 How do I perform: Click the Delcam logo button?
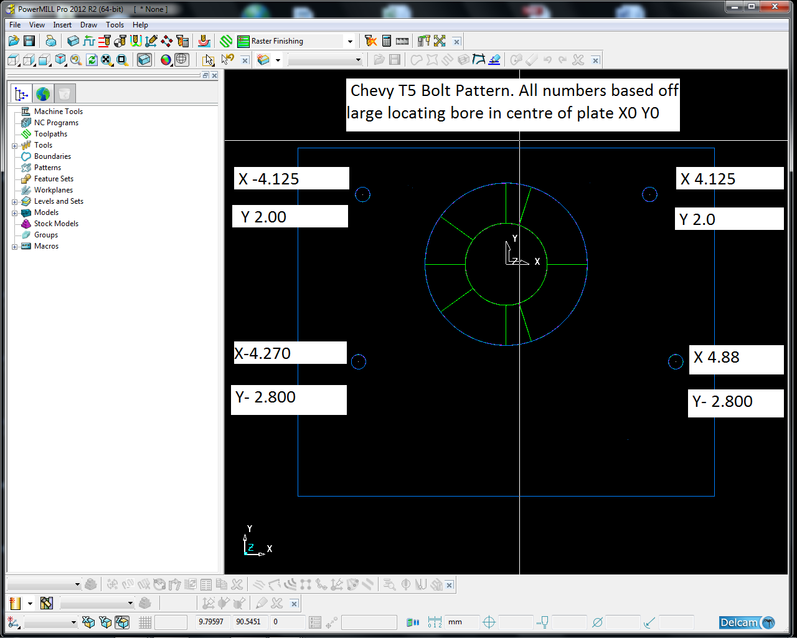pos(747,622)
